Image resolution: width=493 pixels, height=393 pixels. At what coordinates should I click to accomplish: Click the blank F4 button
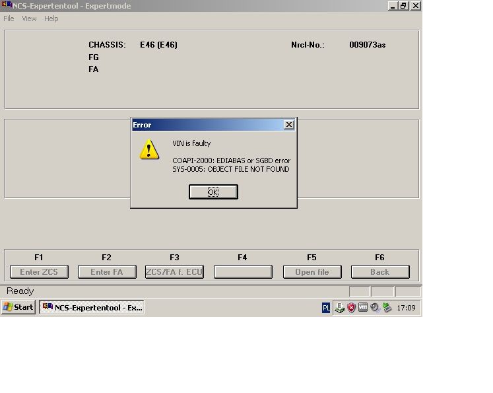coord(243,272)
